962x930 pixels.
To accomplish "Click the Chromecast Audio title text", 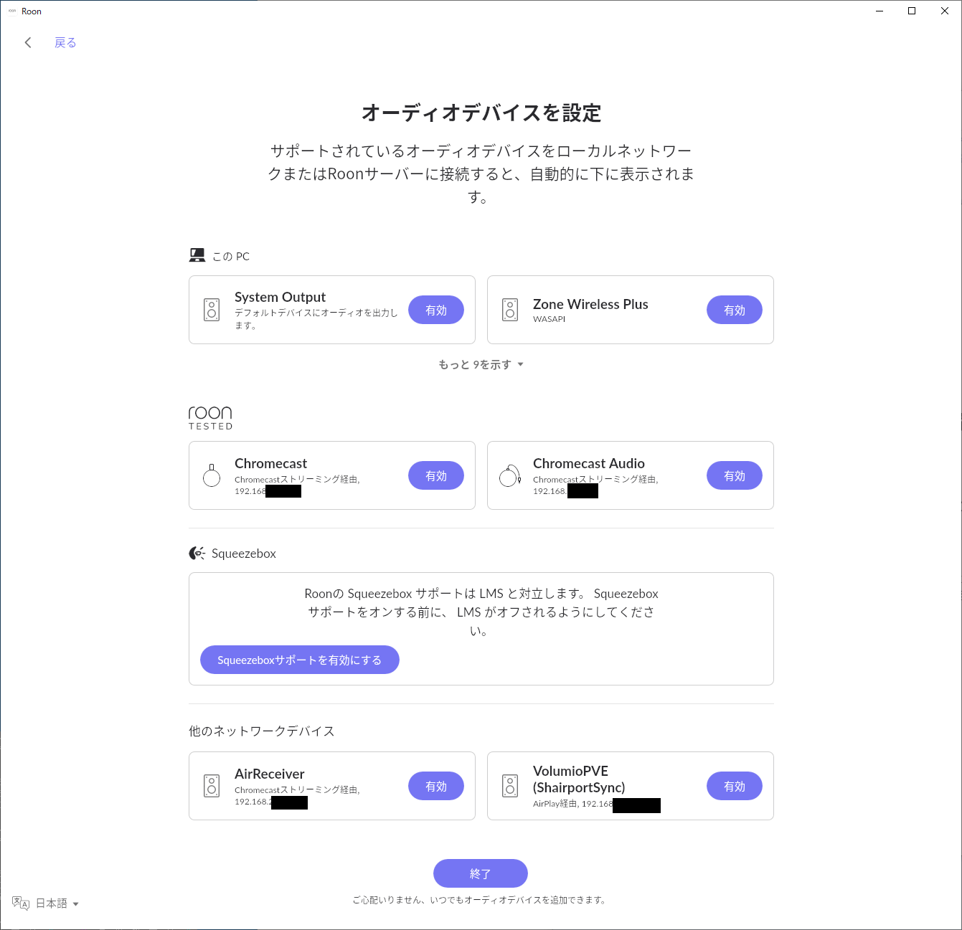I will [589, 463].
